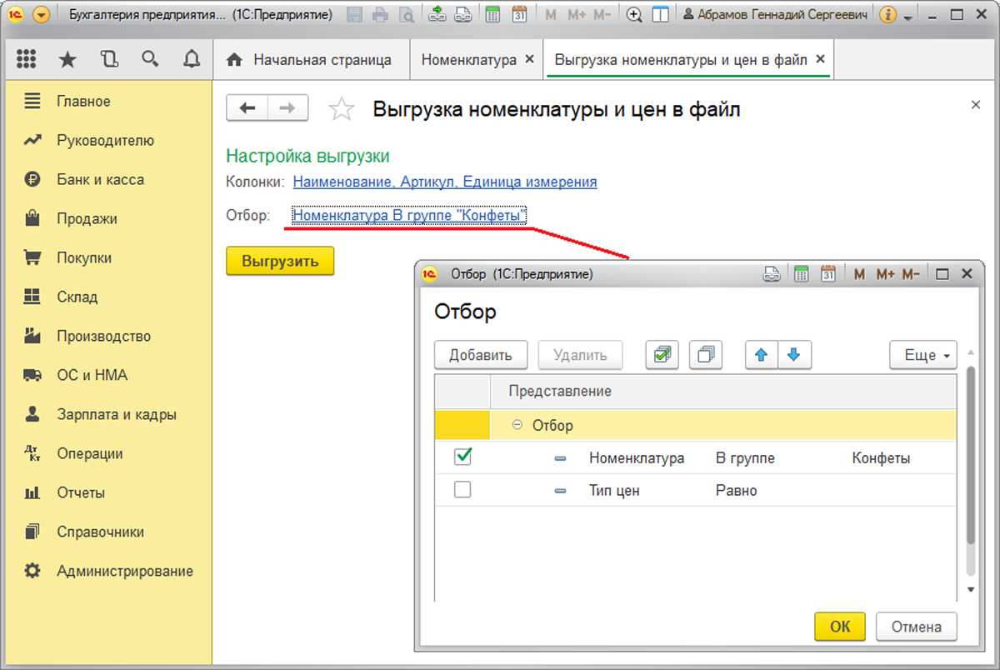Open the Продажи section in sidebar
Image resolution: width=1000 pixels, height=670 pixels.
[87, 218]
